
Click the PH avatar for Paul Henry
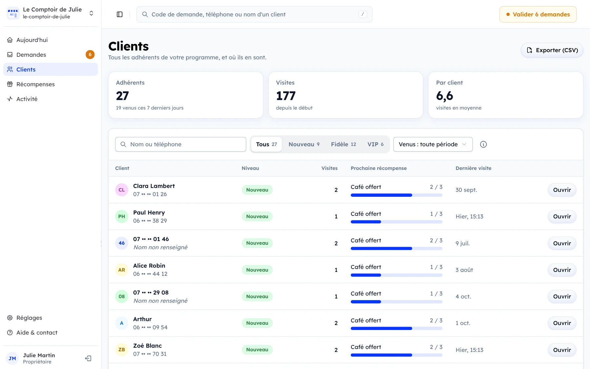click(x=122, y=216)
